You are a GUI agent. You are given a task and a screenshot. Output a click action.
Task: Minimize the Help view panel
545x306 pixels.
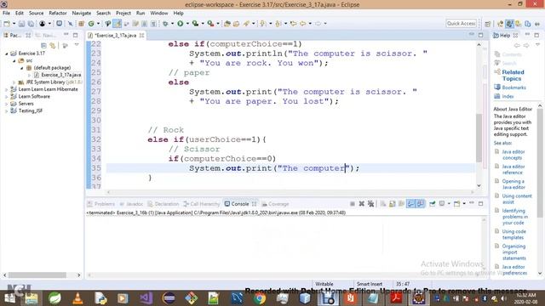click(527, 35)
